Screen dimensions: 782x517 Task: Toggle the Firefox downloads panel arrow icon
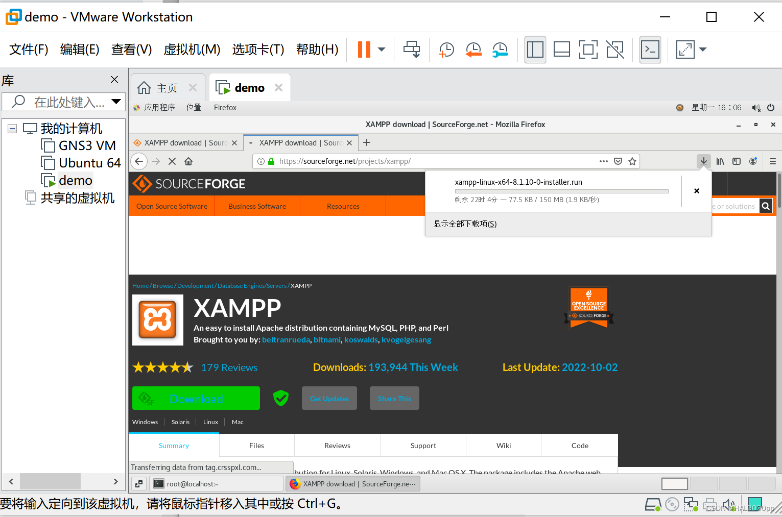click(x=704, y=161)
